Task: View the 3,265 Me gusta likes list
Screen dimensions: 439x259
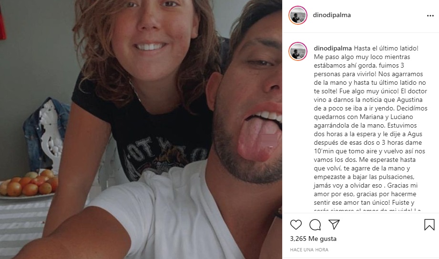Action: (x=313, y=239)
